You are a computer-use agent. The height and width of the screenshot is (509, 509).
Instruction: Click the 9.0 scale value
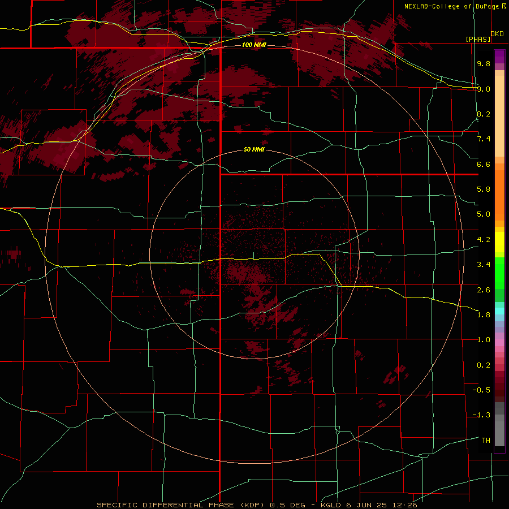pyautogui.click(x=484, y=89)
